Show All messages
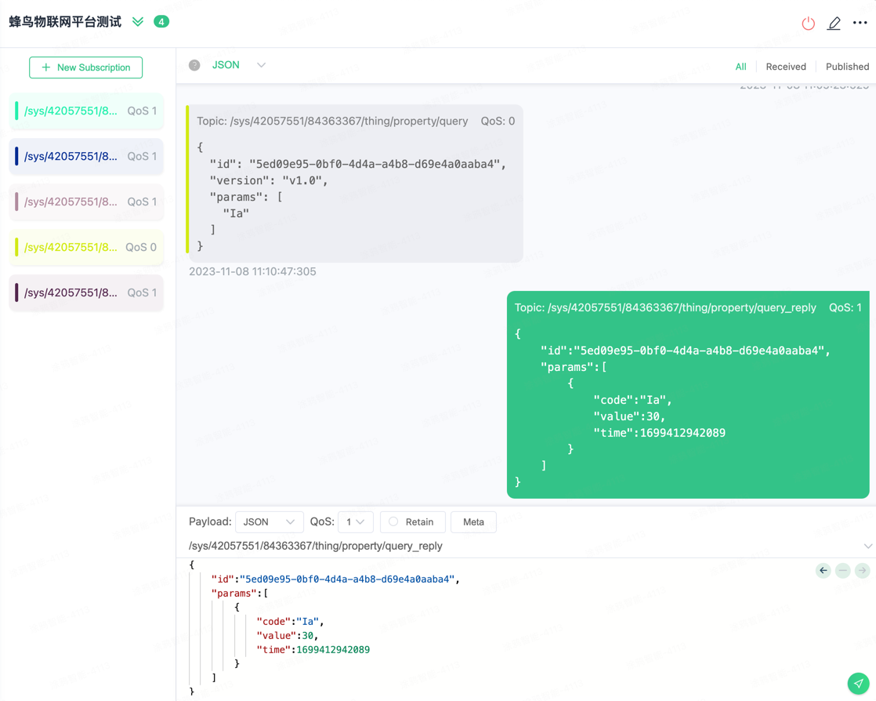 (x=740, y=67)
